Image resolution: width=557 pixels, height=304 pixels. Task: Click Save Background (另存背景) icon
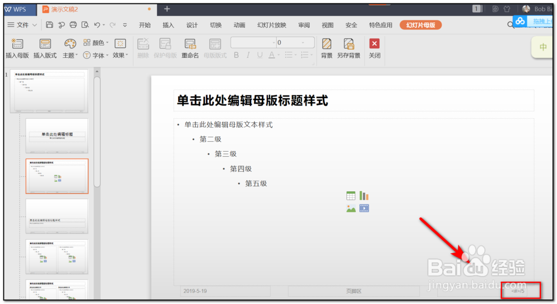pyautogui.click(x=349, y=44)
